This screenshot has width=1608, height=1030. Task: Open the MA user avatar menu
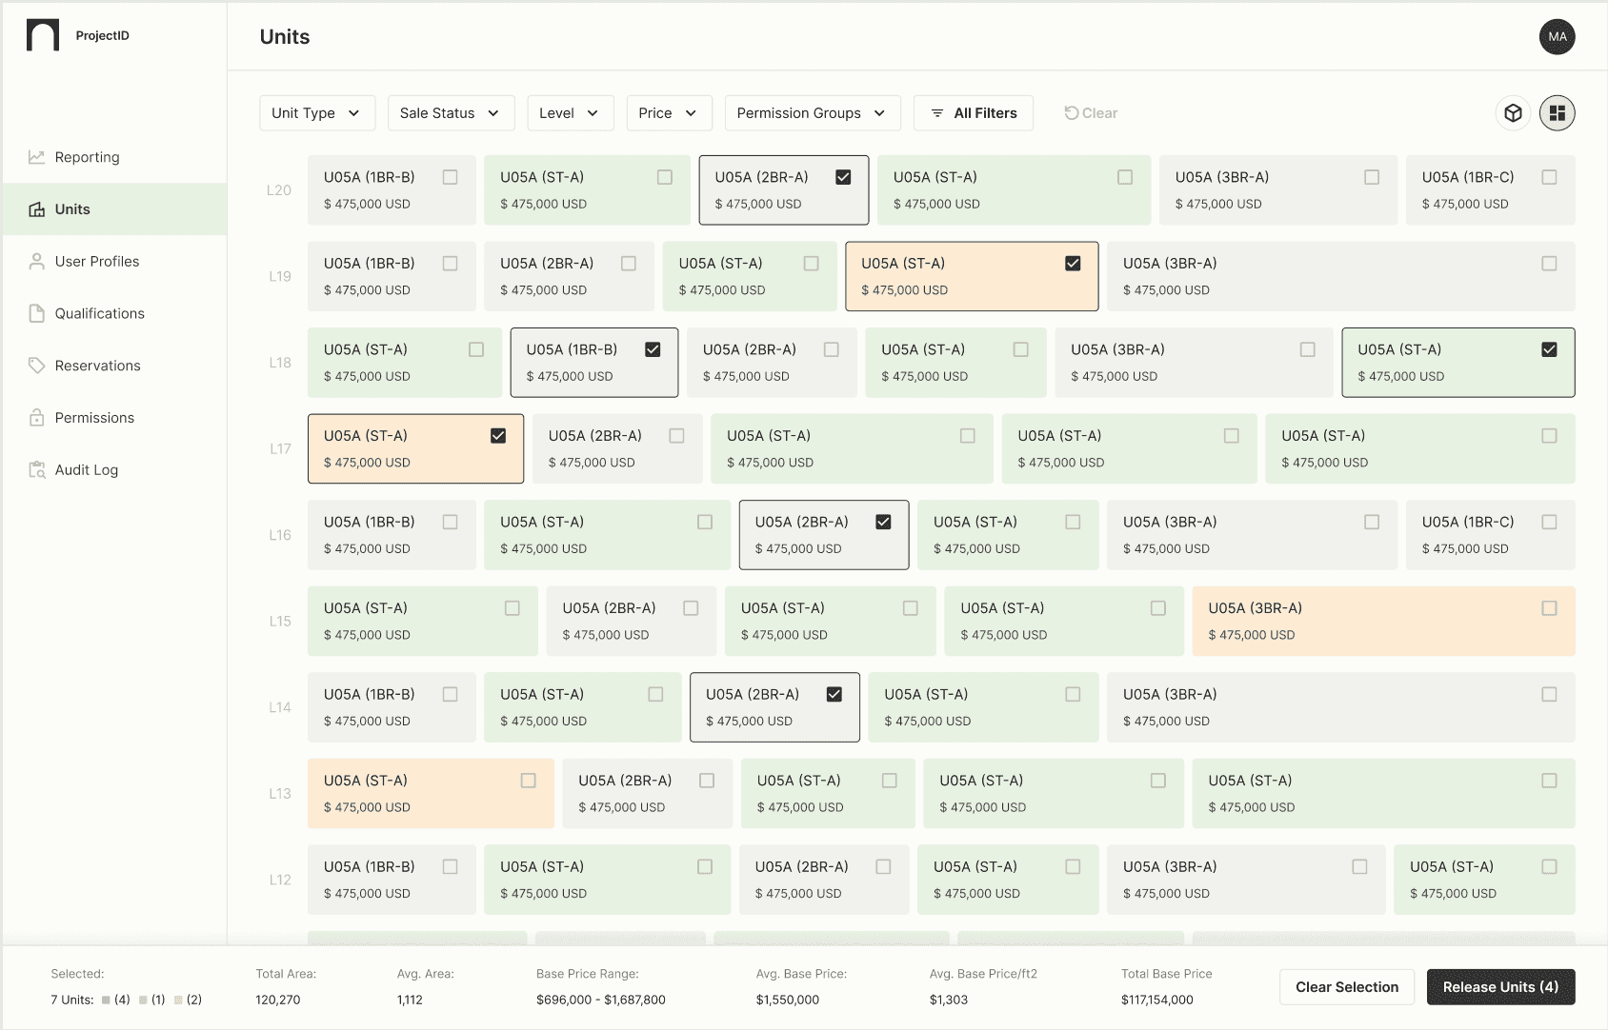[1557, 37]
